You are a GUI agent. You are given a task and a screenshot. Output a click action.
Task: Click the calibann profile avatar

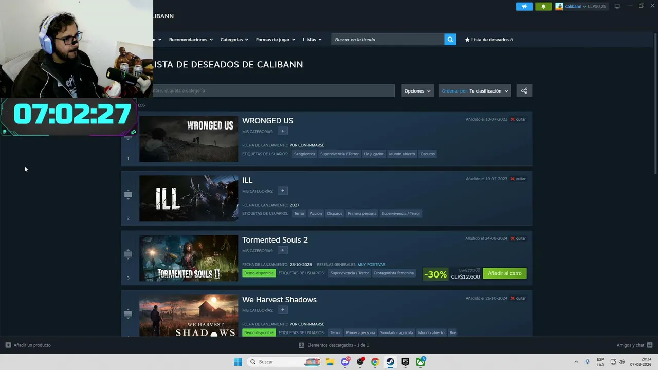click(x=559, y=6)
